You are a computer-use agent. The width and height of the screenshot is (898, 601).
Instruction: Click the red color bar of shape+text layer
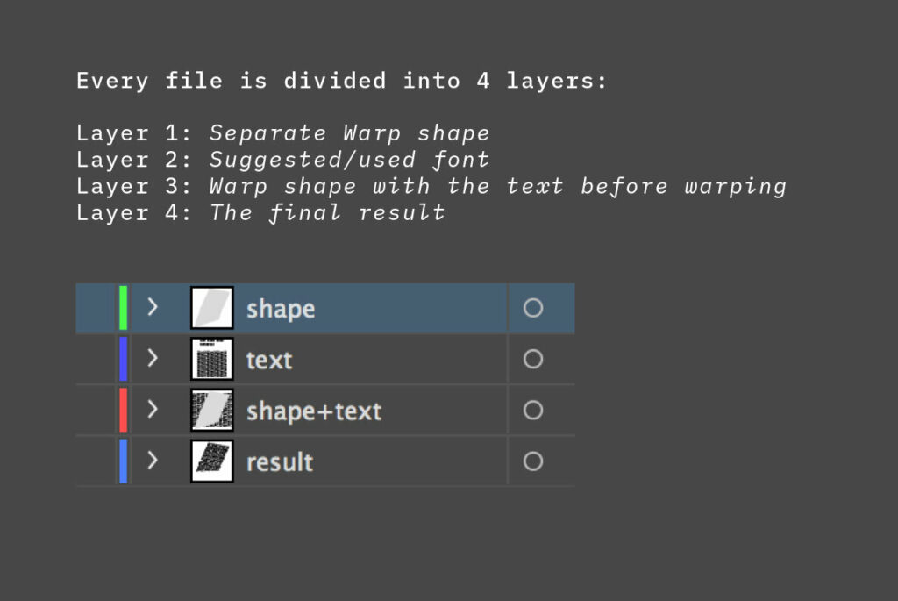(124, 410)
